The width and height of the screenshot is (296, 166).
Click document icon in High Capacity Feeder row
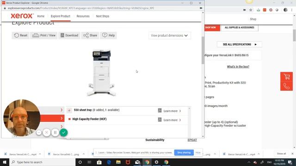pos(160,119)
